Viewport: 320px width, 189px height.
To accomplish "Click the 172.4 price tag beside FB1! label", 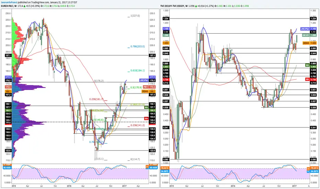I will [152, 87].
